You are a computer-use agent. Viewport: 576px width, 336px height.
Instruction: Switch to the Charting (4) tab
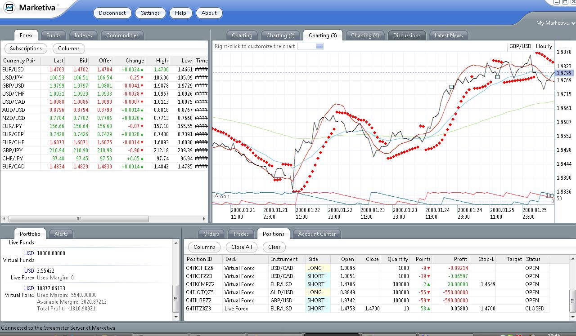[x=365, y=35]
